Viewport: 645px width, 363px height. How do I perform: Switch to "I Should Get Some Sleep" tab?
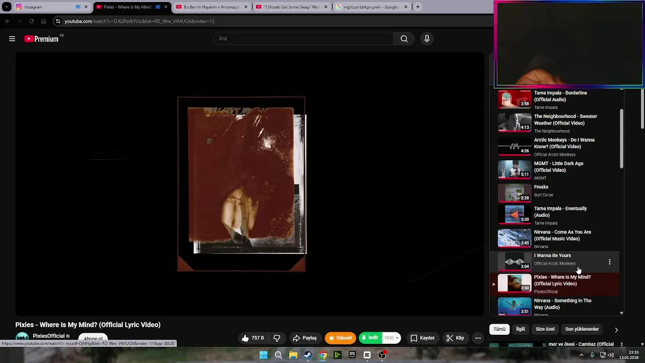(x=292, y=7)
